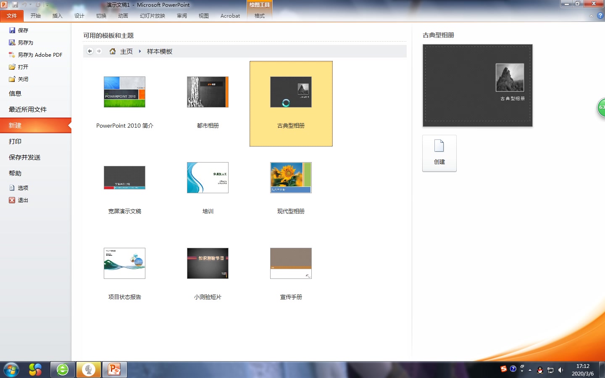This screenshot has width=605, height=378.
Task: Switch to the 开始 ribbon tab
Action: click(x=36, y=16)
